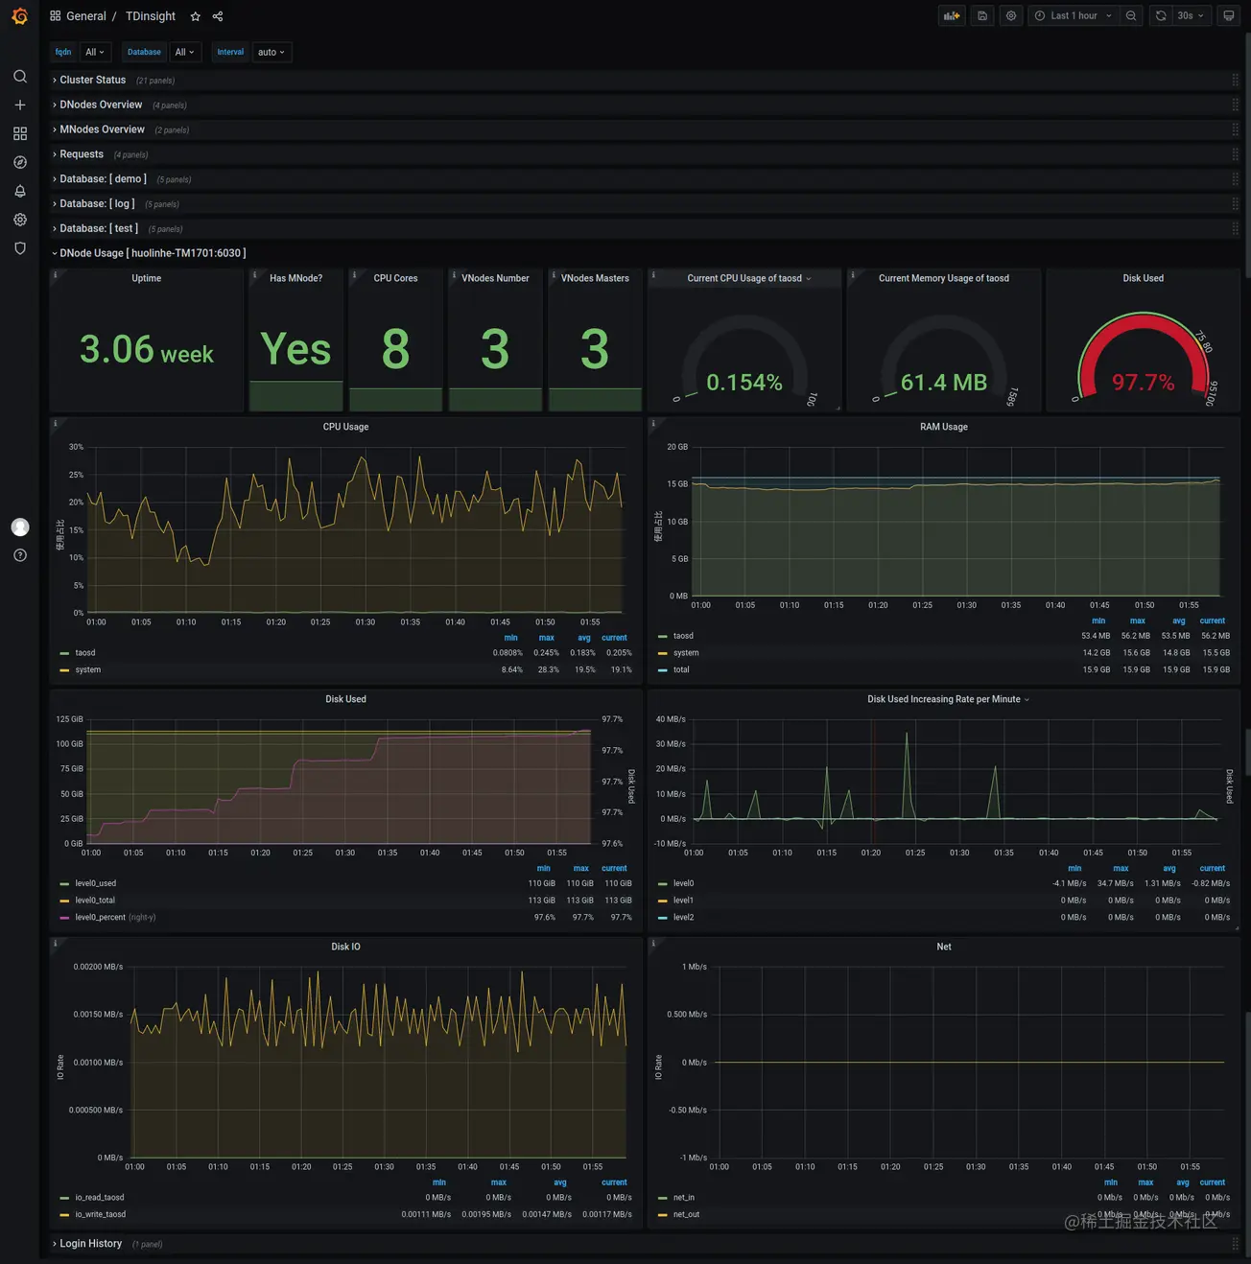Toggle the total series in the RAM Usage legend
The image size is (1251, 1264).
pyautogui.click(x=681, y=670)
